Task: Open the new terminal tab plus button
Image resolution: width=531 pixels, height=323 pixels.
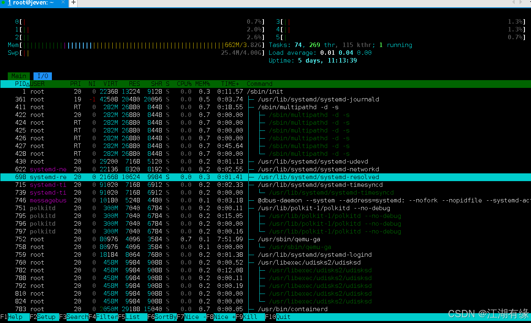Action: (x=74, y=2)
